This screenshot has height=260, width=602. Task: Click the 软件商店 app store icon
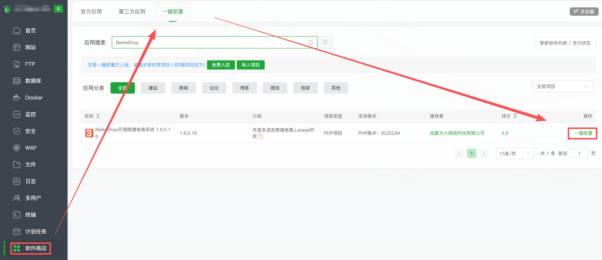[17, 248]
